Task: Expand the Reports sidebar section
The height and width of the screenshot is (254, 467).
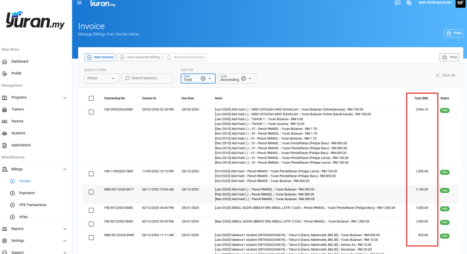Action: point(64,229)
